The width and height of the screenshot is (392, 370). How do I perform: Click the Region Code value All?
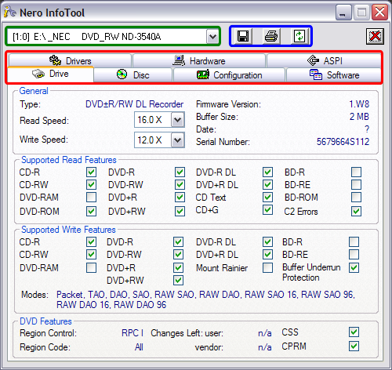click(x=139, y=347)
